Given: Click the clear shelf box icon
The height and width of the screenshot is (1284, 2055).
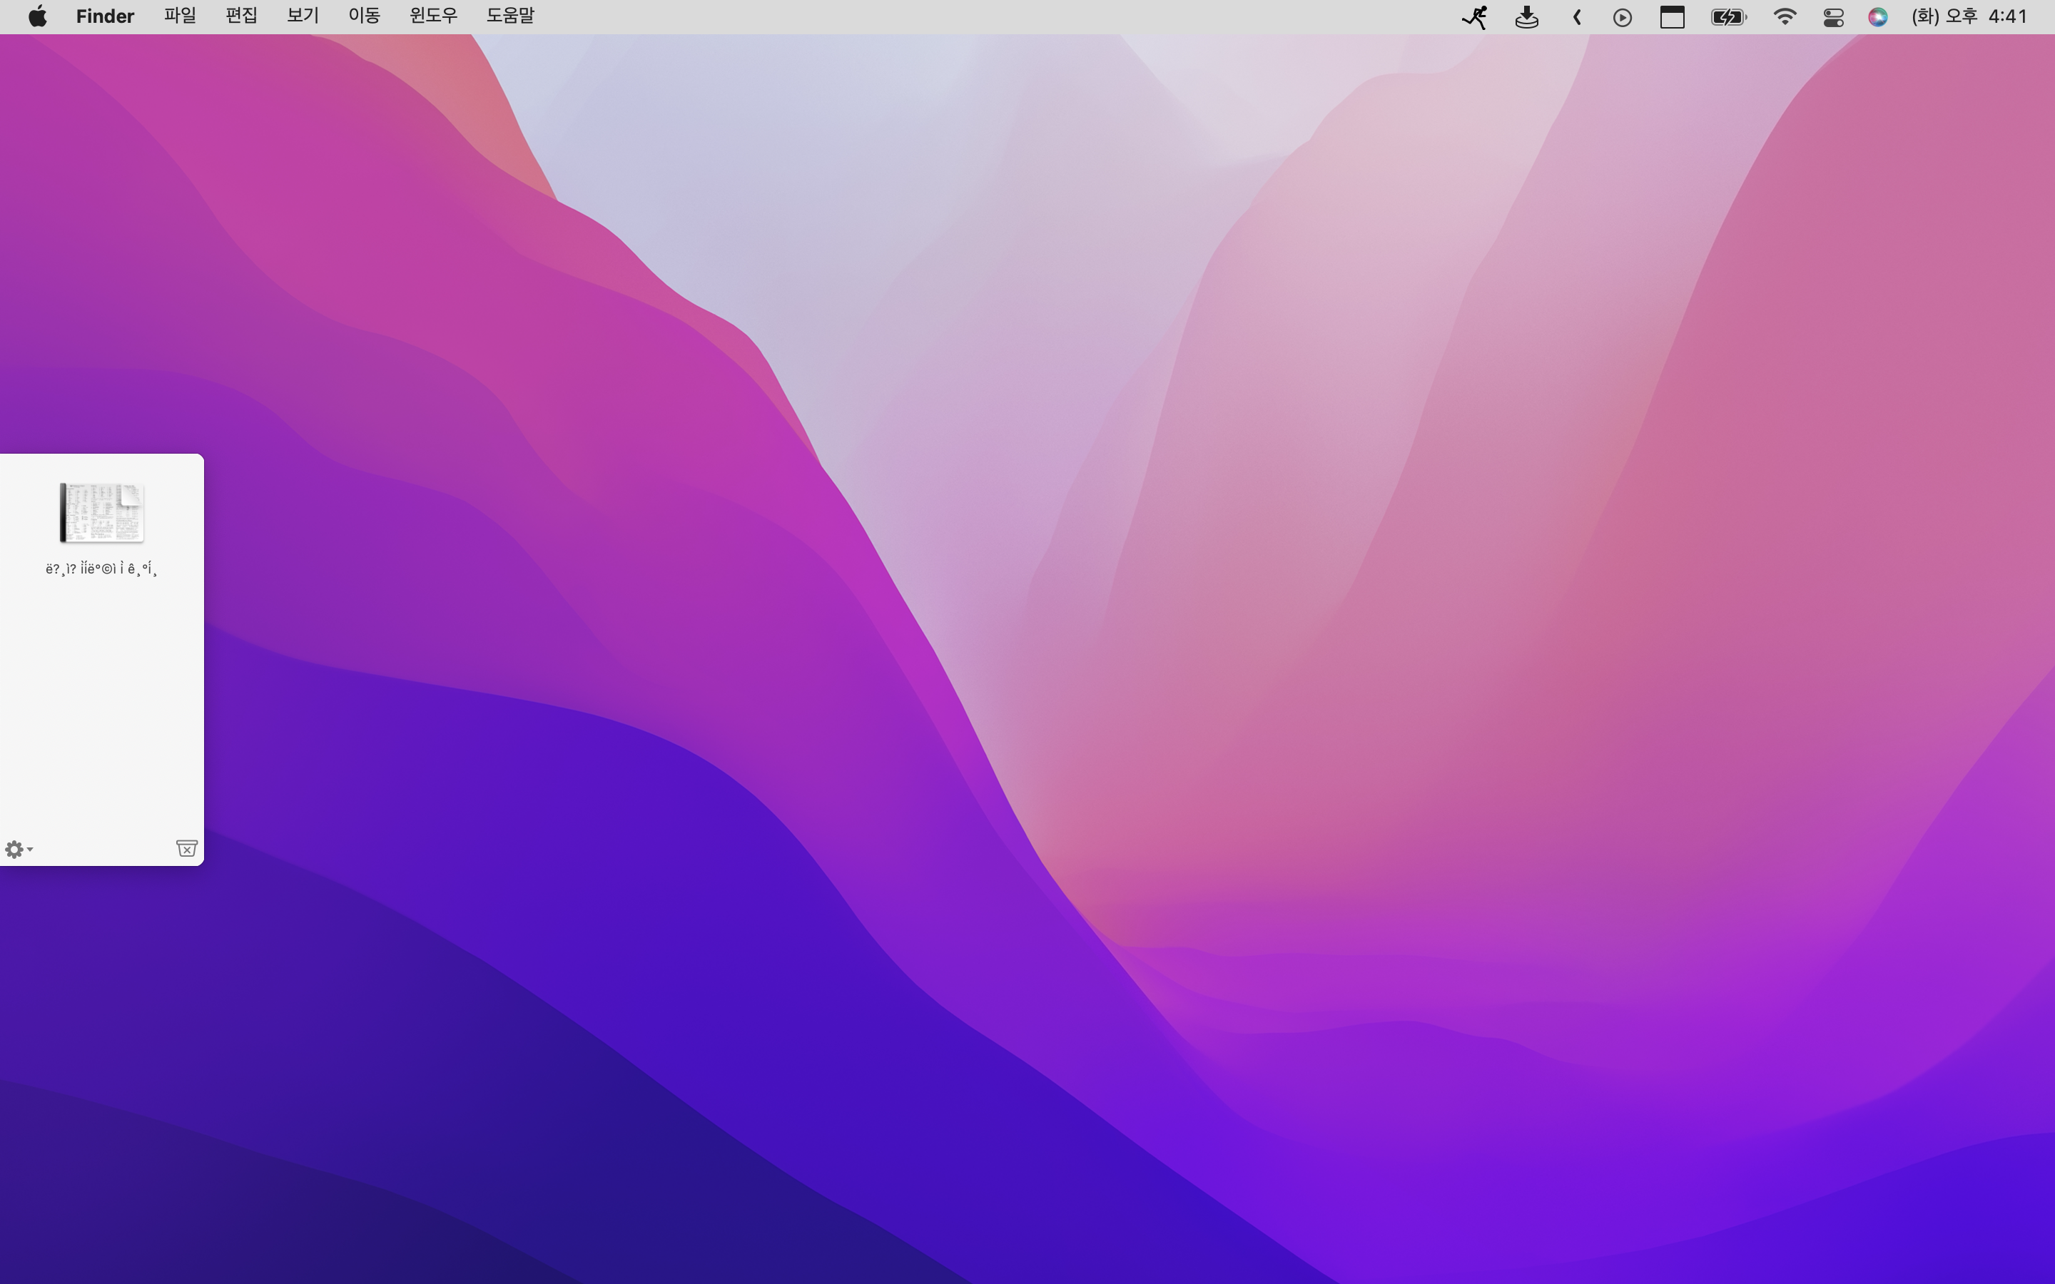Looking at the screenshot, I should [187, 848].
